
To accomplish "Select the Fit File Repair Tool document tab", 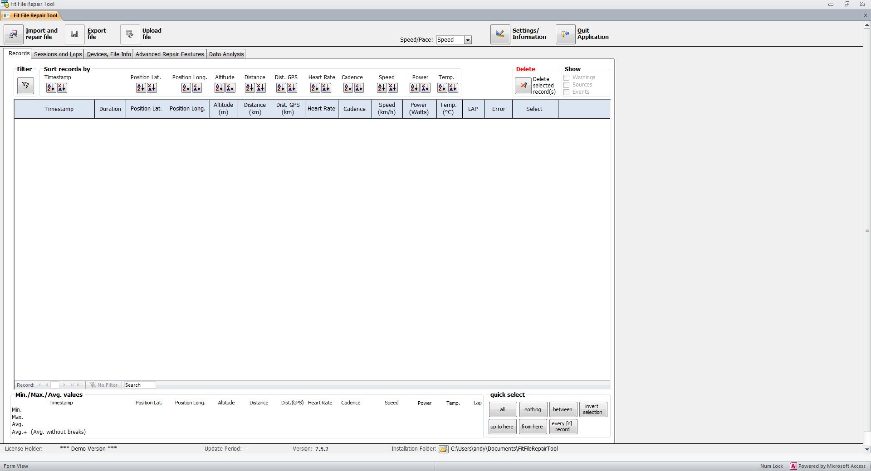I will (x=31, y=15).
